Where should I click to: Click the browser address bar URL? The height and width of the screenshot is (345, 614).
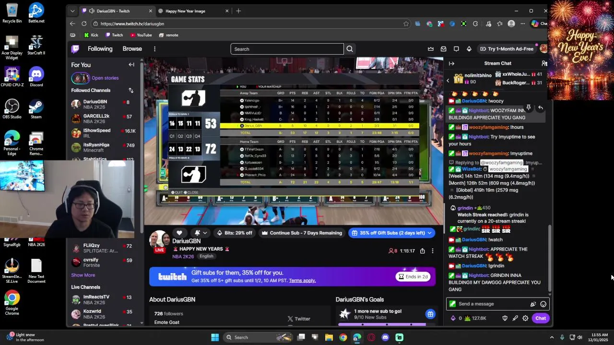point(132,23)
